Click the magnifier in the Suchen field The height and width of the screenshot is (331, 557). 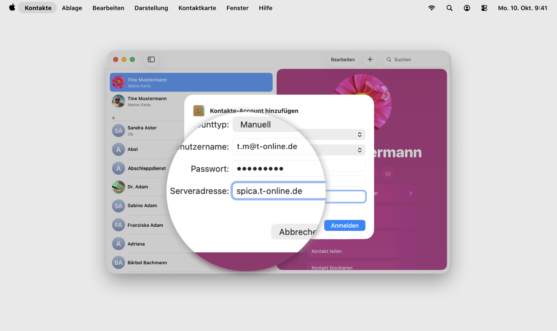[x=389, y=59]
